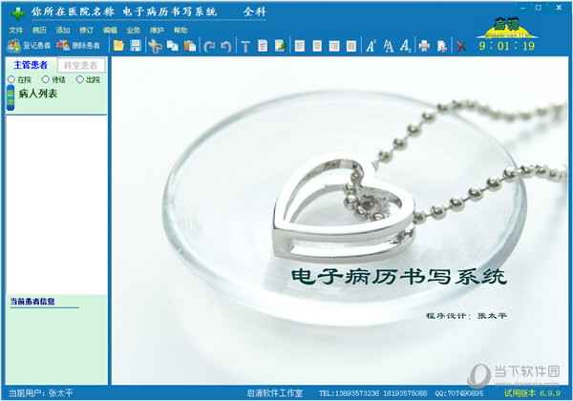This screenshot has height=401, width=573.
Task: Print with the printer icon
Action: 425,46
